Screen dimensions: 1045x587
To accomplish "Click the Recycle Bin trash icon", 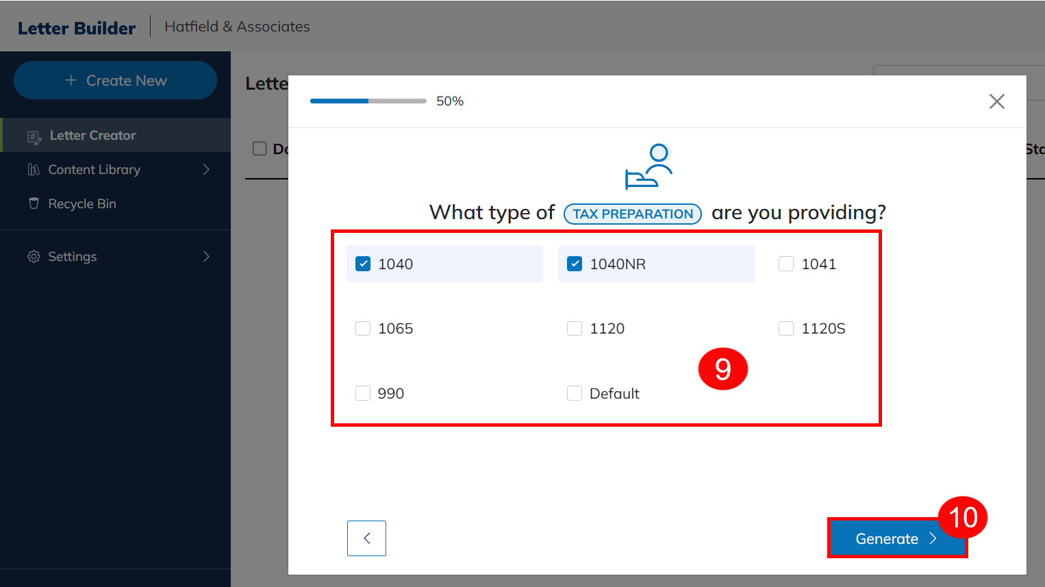I will (x=34, y=203).
